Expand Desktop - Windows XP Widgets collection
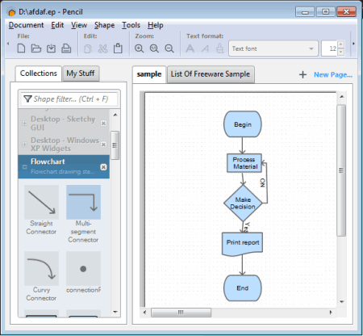Screen dimensions: 363x336 (x=24, y=145)
